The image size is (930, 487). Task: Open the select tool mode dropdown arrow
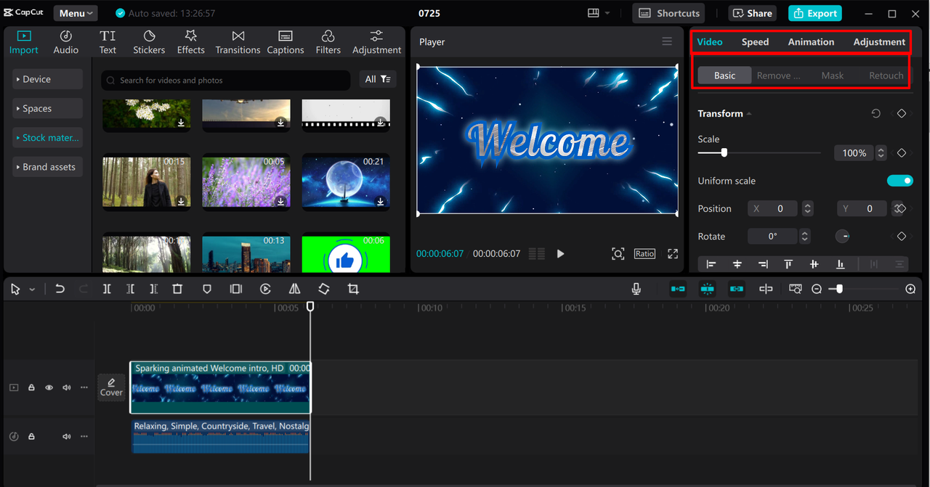32,290
